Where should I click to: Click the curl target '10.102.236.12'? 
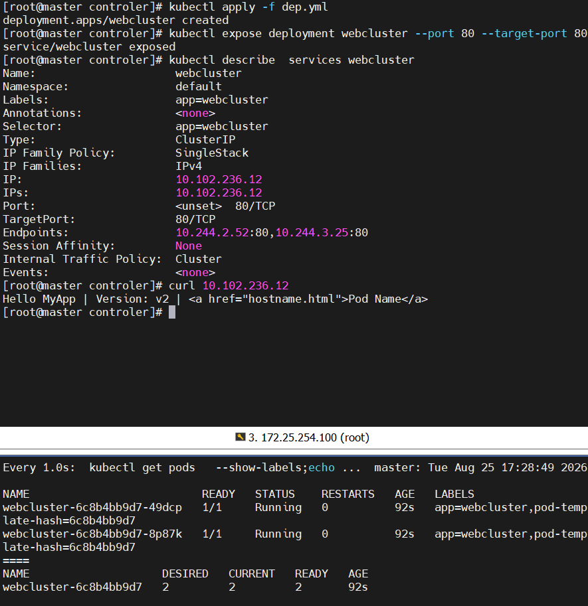[246, 285]
